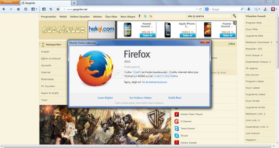Open a new tab with plus button
This screenshot has width=279, height=148.
[74, 3]
